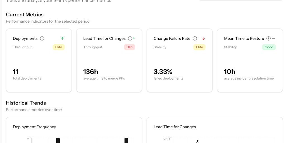The height and width of the screenshot is (143, 286).
Task: Open the Deployment Frequency chart title
Action: [x=34, y=127]
